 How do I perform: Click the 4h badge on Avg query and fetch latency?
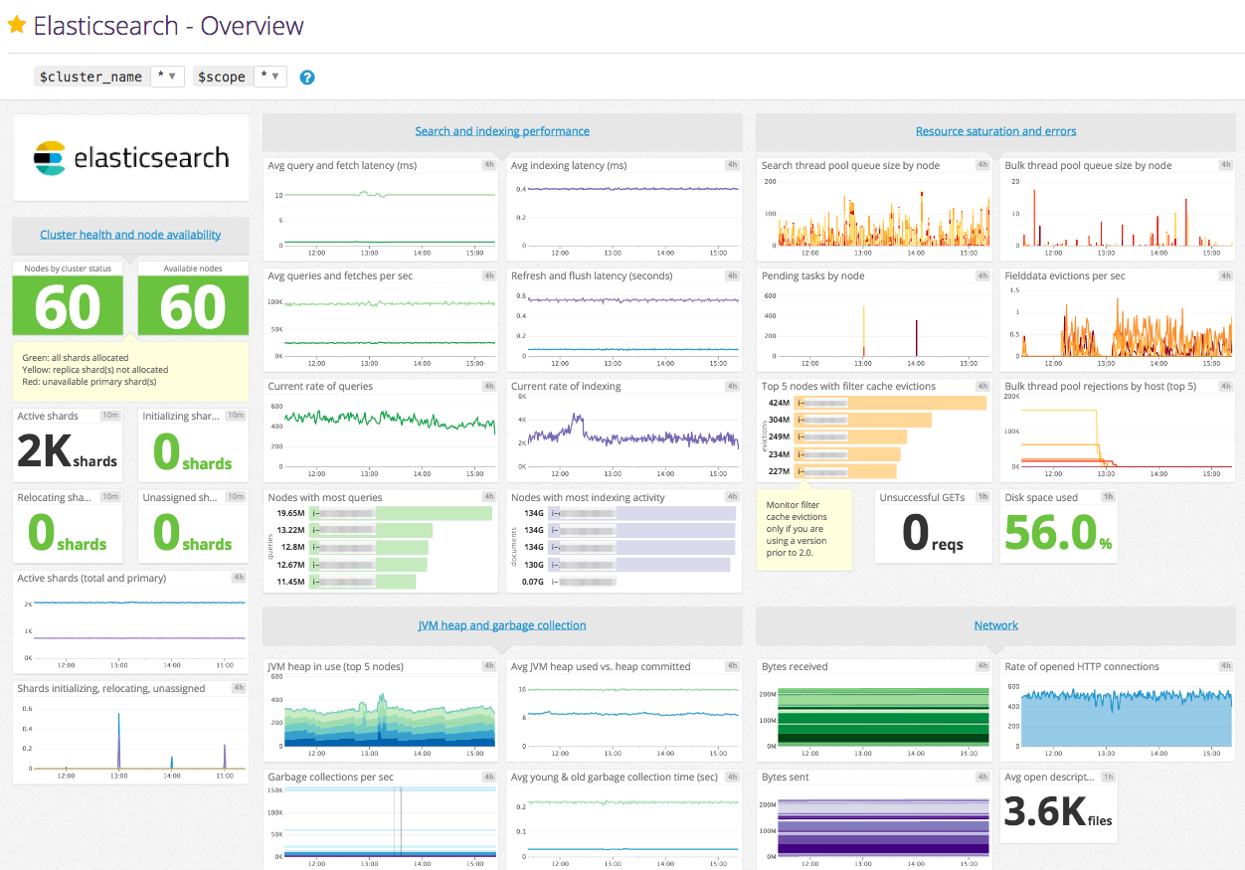point(486,165)
